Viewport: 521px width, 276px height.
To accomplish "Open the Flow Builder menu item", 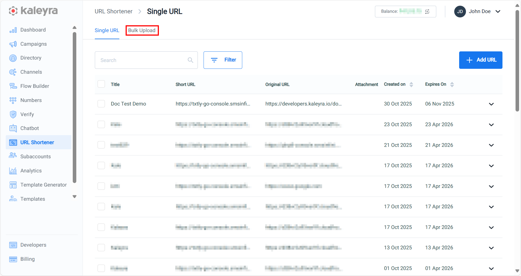I will [x=35, y=86].
